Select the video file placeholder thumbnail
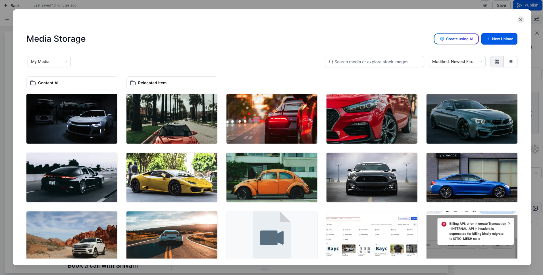This screenshot has width=543, height=275. [x=272, y=235]
